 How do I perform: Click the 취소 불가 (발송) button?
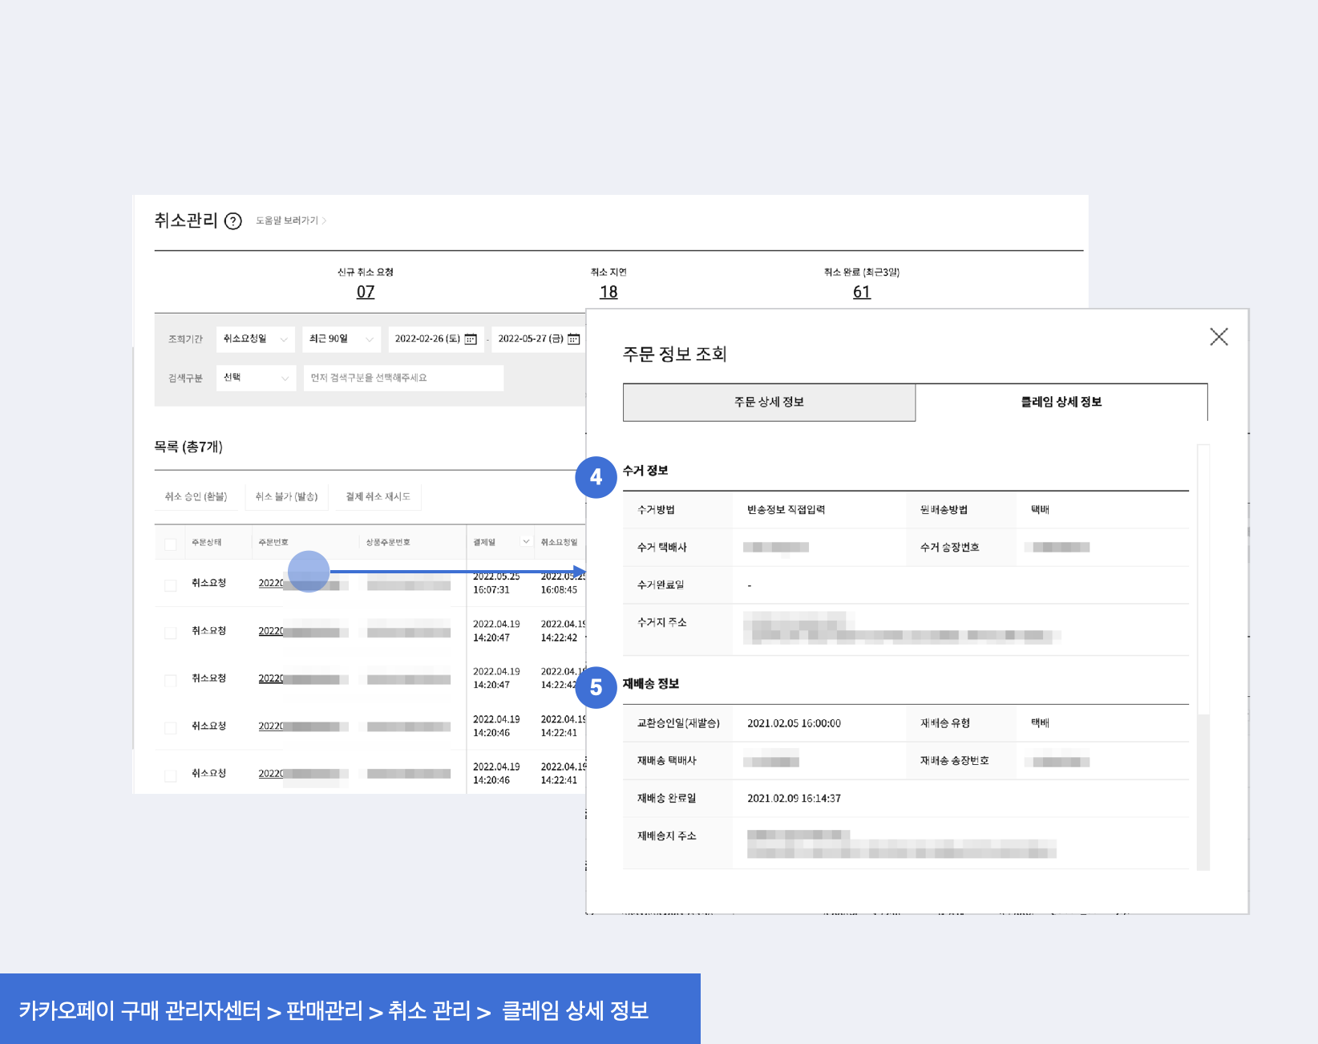(x=286, y=497)
